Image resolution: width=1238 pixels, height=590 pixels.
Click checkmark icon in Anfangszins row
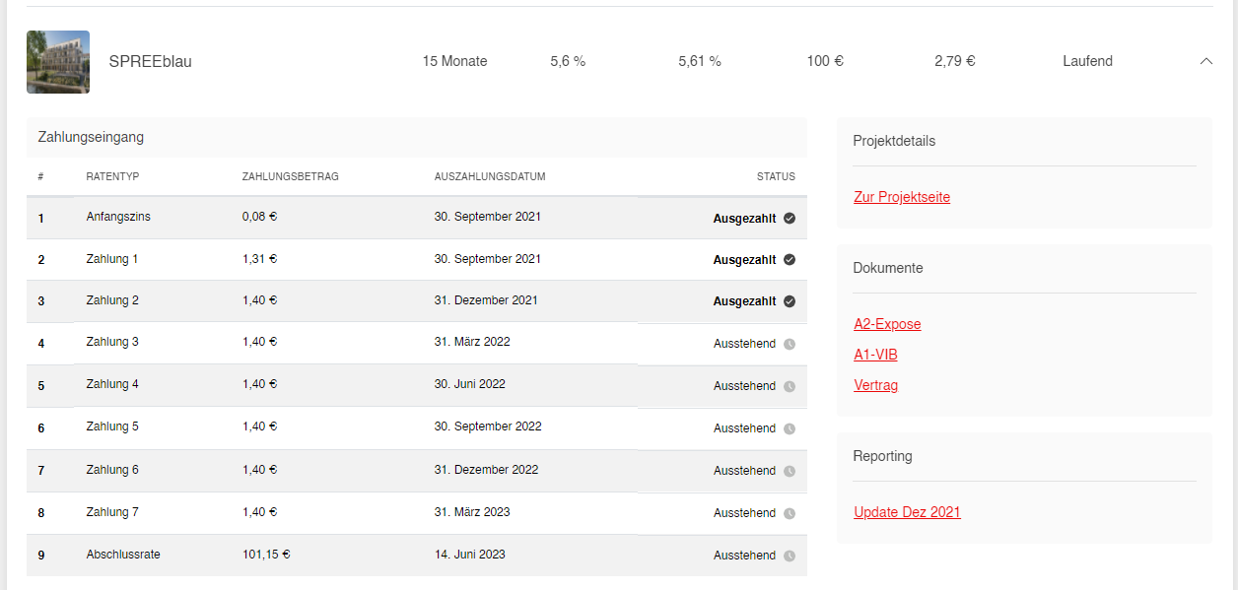tap(790, 219)
